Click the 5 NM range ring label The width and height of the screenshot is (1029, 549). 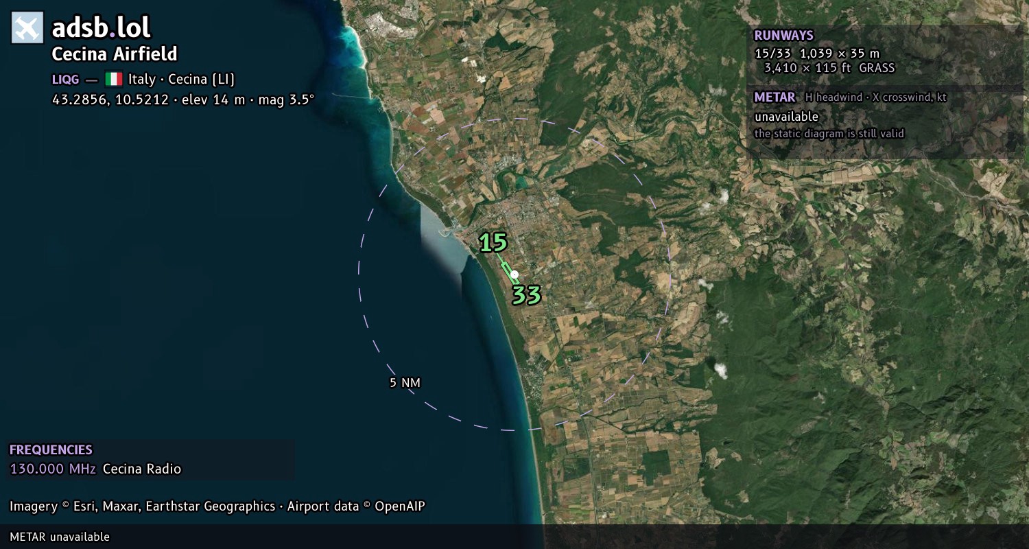(x=405, y=383)
